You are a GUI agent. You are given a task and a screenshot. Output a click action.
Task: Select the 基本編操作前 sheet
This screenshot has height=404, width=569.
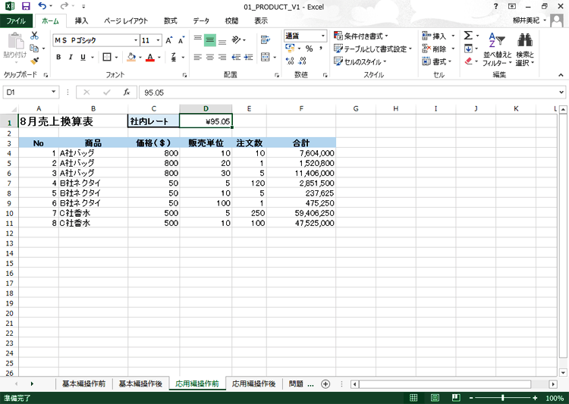click(x=83, y=384)
